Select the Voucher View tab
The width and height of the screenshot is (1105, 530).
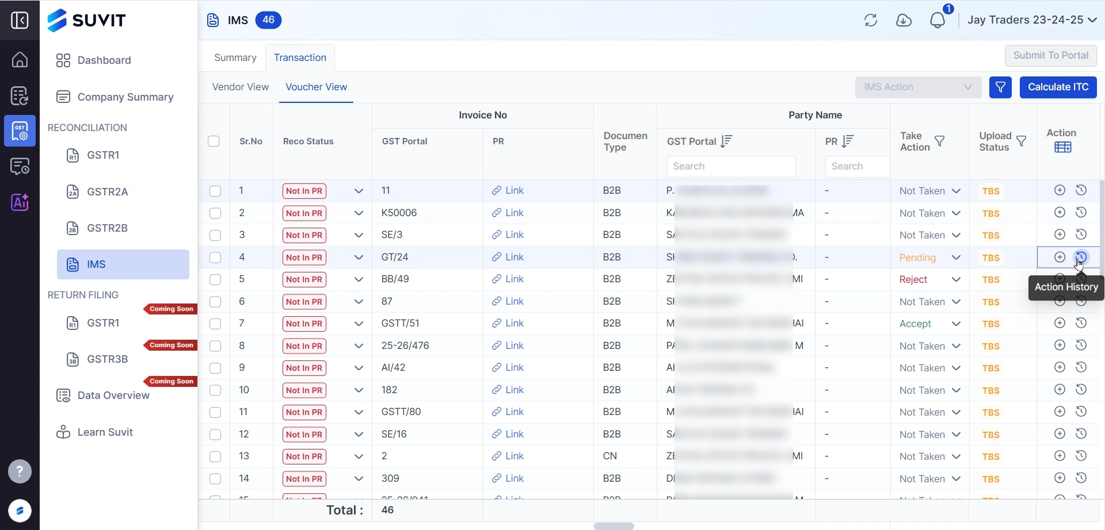(x=316, y=87)
